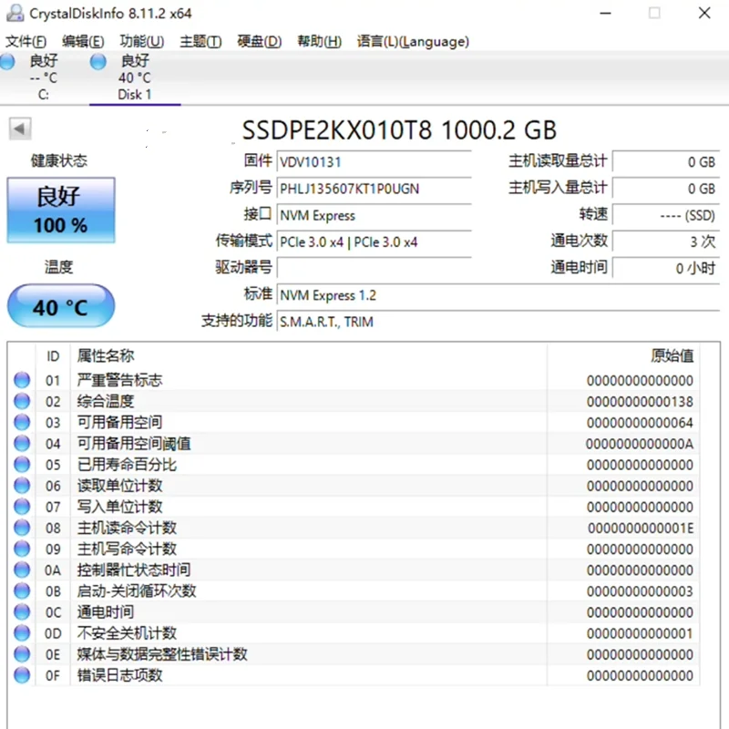
Task: Select raw value 0000000000003 of 启动-关闭循环次数
Action: point(640,590)
